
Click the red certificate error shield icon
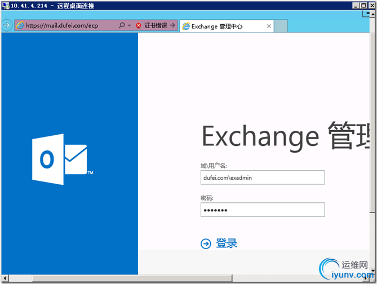point(138,25)
